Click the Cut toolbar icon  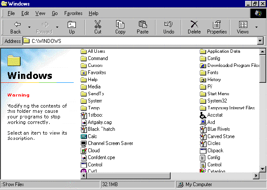click(x=98, y=27)
